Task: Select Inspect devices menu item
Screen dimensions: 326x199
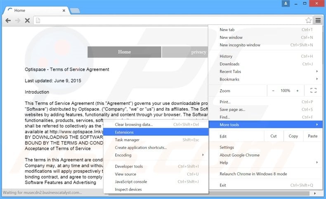Action: pyautogui.click(x=156, y=189)
